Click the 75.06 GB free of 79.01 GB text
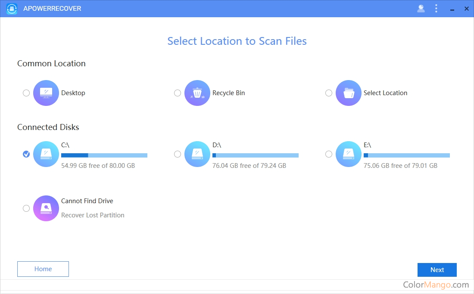Viewport: 474px width, 294px height. (400, 166)
